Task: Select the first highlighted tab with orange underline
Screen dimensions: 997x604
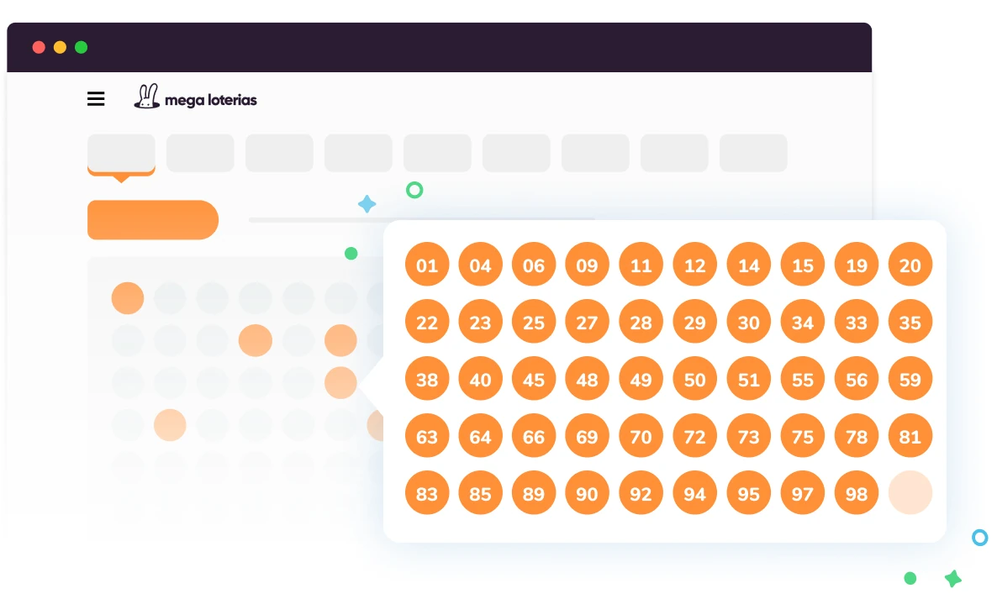Action: [x=121, y=154]
